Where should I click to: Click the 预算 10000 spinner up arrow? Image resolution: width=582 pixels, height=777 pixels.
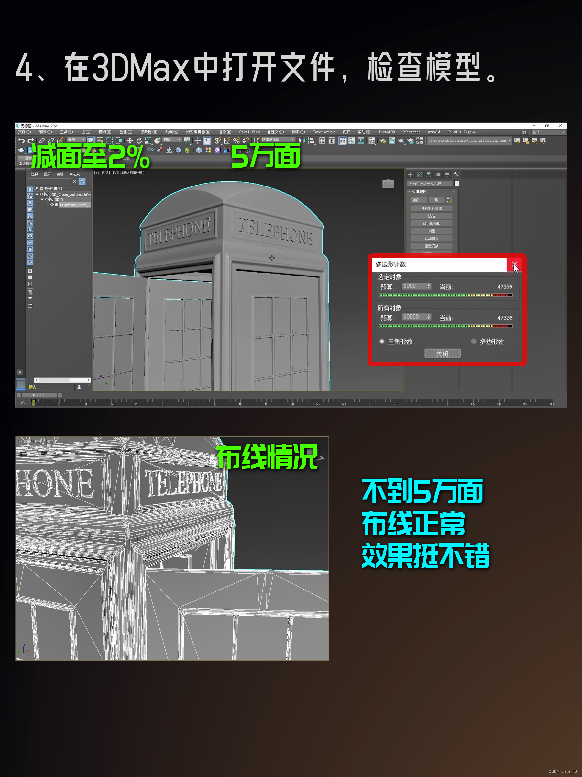coord(429,316)
